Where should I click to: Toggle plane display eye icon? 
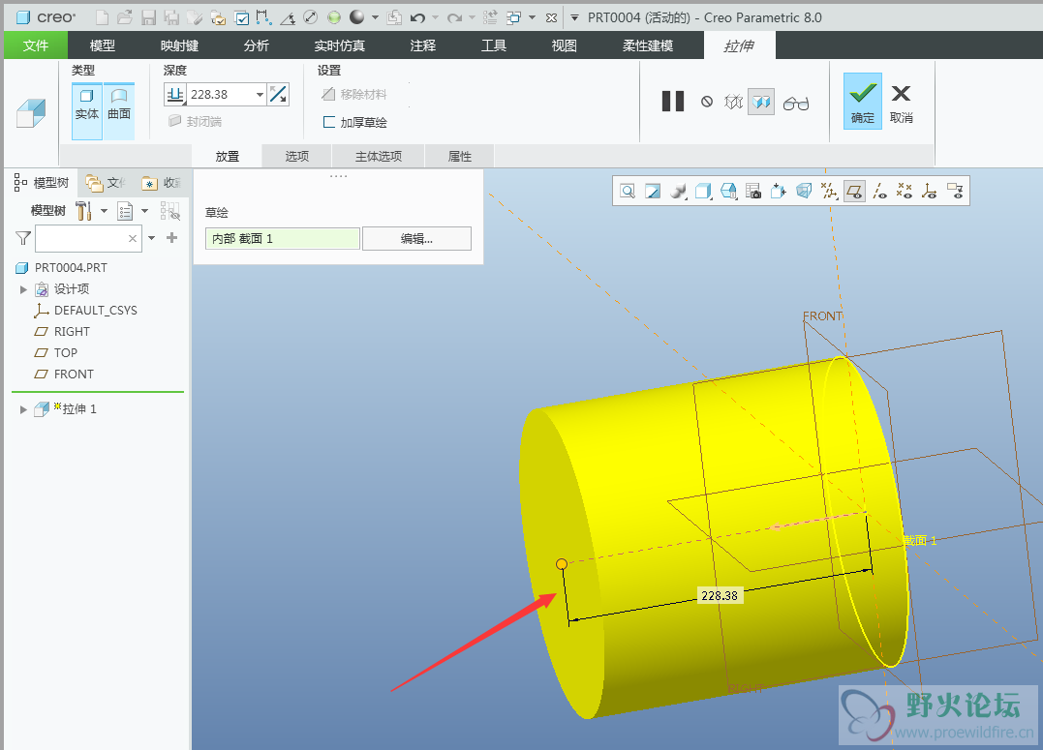point(855,192)
